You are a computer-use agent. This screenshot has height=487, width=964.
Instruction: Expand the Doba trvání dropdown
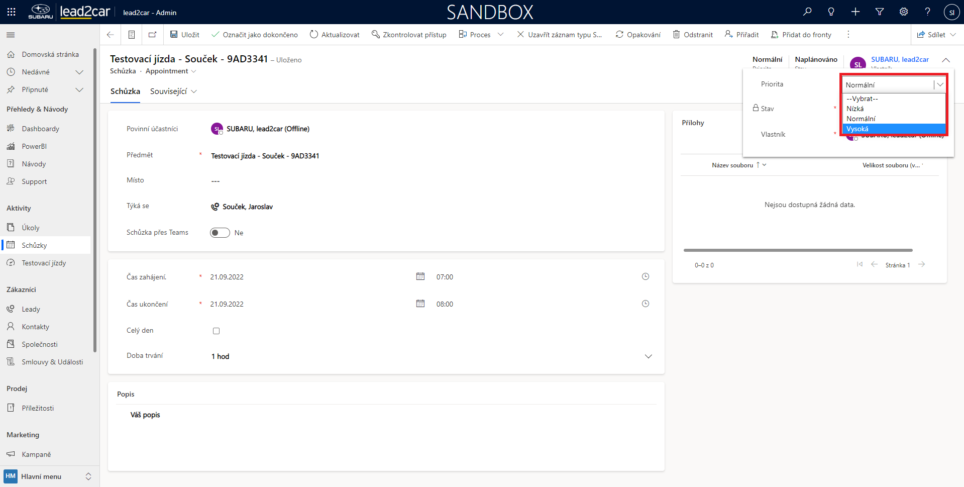point(648,356)
